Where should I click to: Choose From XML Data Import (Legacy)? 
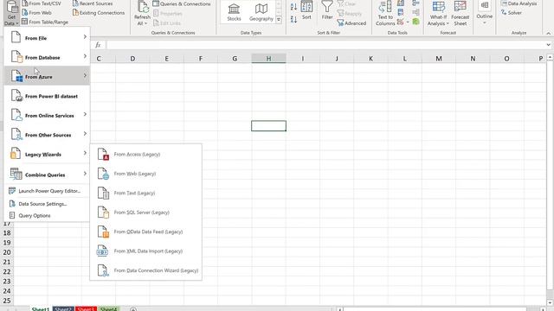146,251
